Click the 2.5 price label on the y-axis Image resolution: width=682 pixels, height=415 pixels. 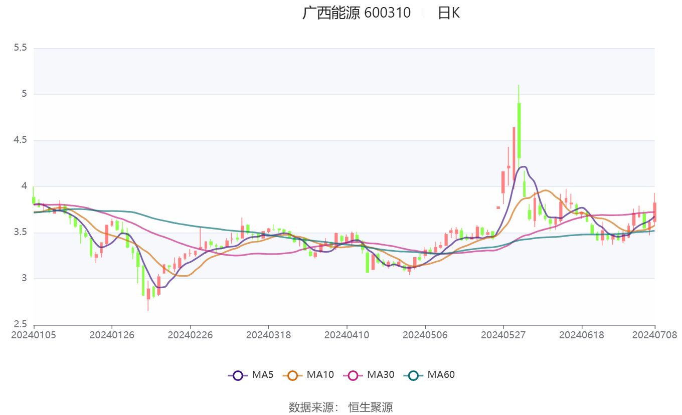tap(20, 324)
